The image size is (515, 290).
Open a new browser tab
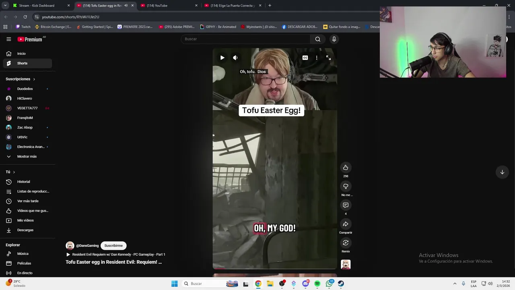click(270, 6)
